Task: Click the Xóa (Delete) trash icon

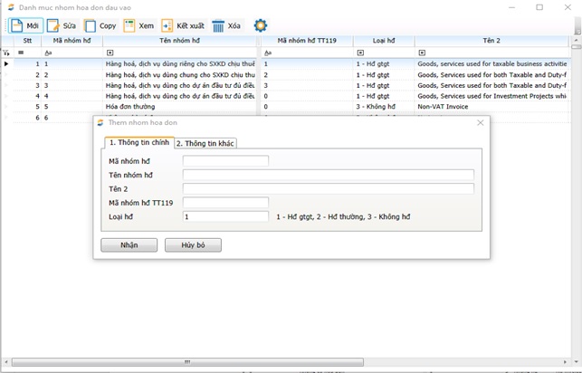Action: click(x=218, y=25)
